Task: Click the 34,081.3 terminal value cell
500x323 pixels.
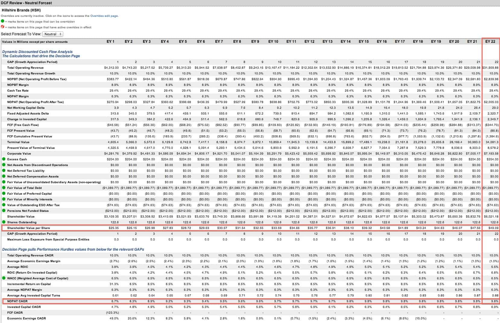Action: point(492,142)
